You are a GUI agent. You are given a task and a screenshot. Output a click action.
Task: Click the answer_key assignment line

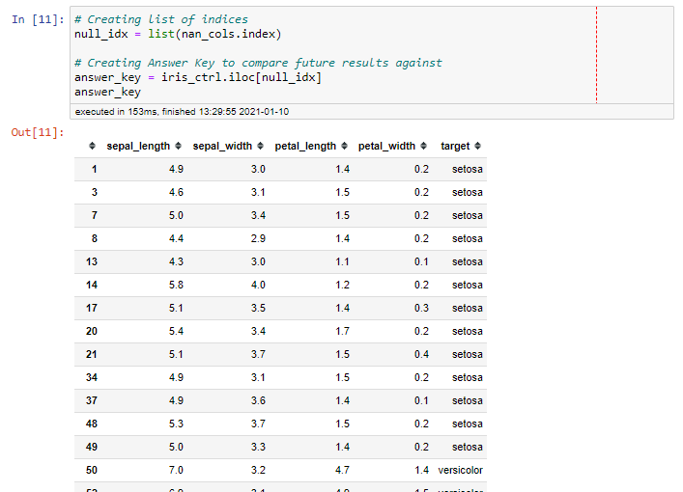tap(198, 77)
